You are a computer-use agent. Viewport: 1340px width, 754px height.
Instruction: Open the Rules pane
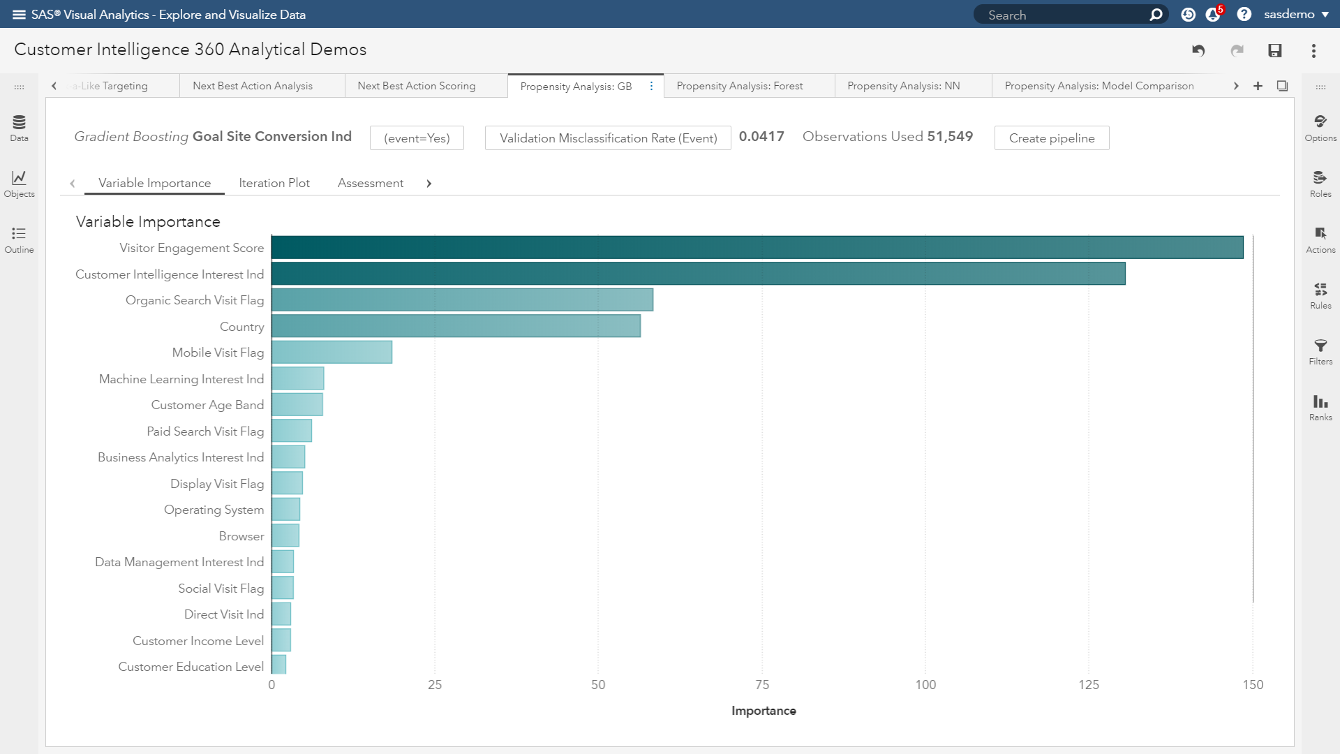(x=1320, y=295)
